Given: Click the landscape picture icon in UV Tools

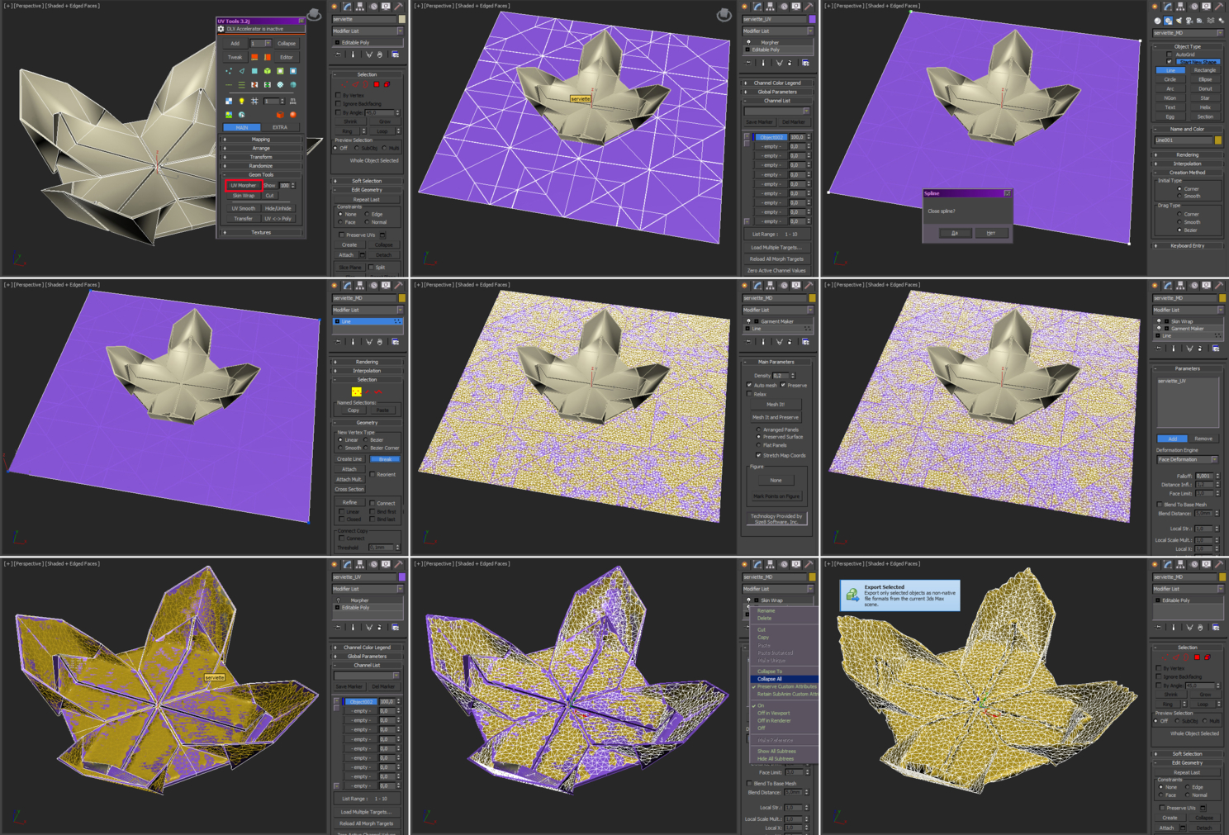Looking at the screenshot, I should click(x=229, y=115).
